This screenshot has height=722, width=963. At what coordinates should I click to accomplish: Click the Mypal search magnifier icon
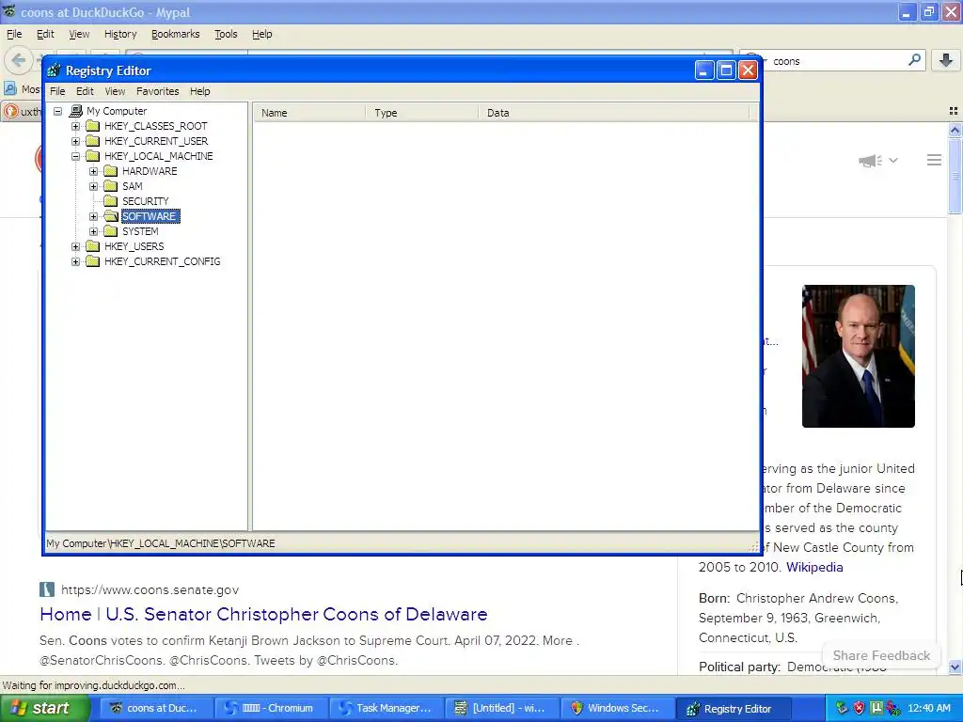914,60
